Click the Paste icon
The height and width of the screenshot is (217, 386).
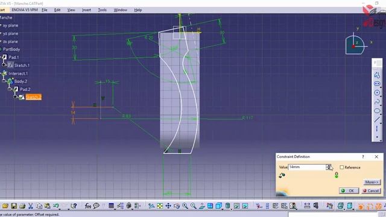pyautogui.click(x=47, y=206)
